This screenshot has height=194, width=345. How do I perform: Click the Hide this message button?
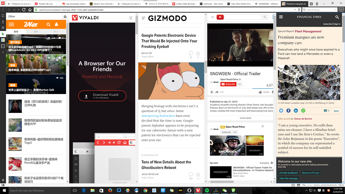coord(288,179)
